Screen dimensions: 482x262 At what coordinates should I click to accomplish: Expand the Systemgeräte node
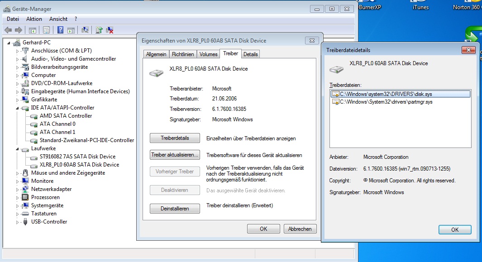tap(17, 206)
